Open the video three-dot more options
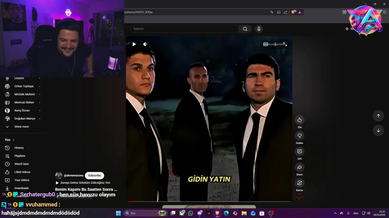The image size is (389, 218). [275, 44]
